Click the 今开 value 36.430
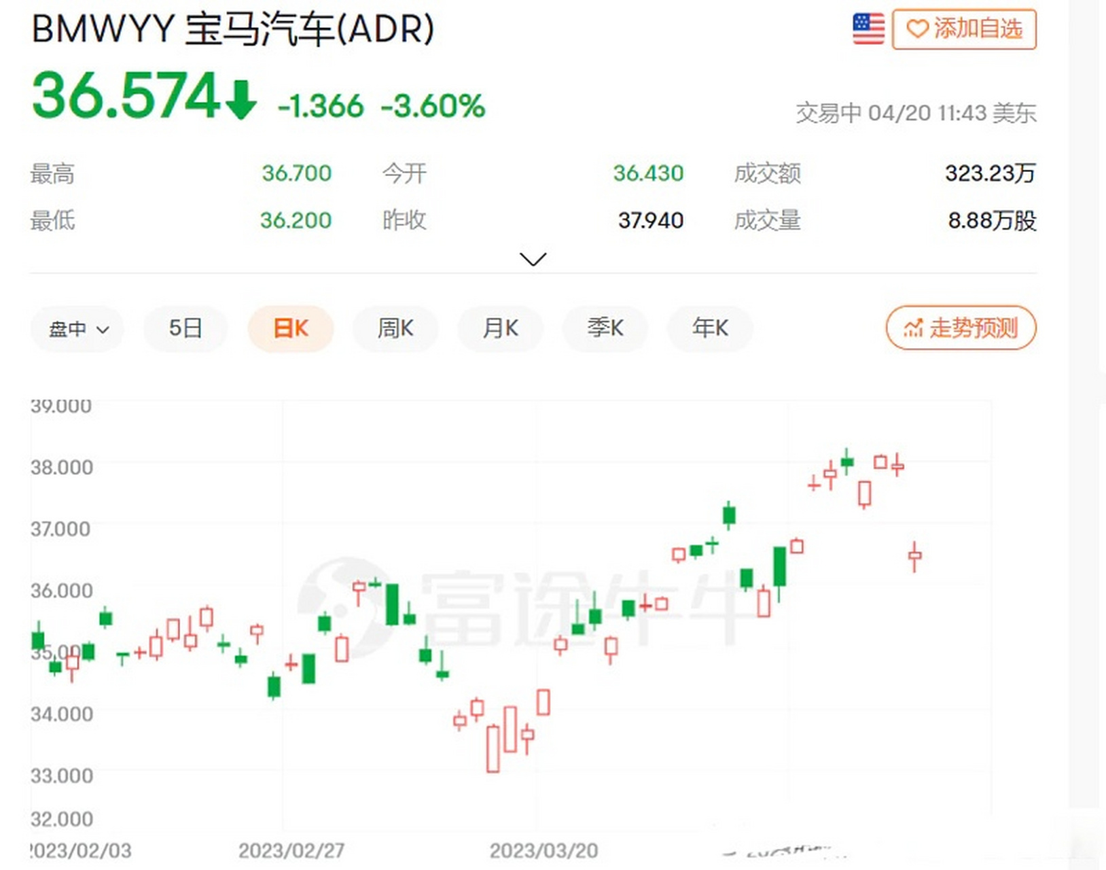 click(x=648, y=173)
